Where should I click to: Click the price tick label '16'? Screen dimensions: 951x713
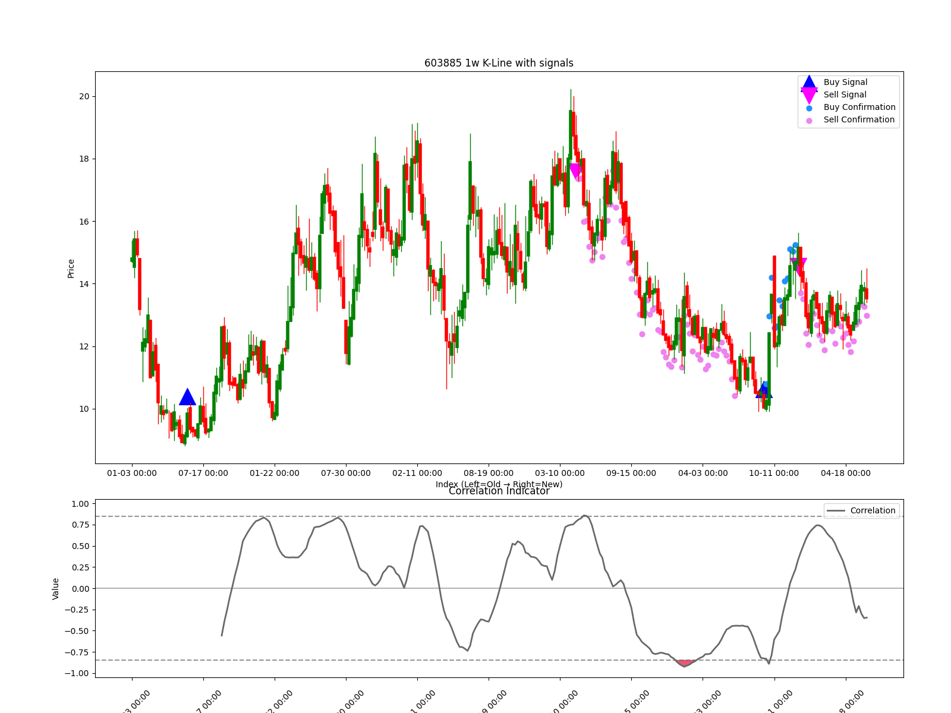coord(84,222)
